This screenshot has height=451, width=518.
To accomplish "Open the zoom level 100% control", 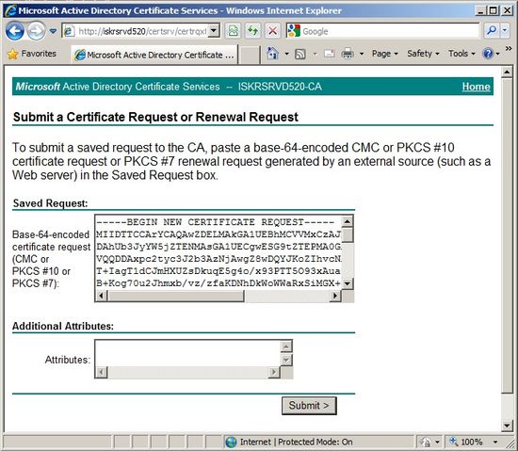I will pos(467,442).
